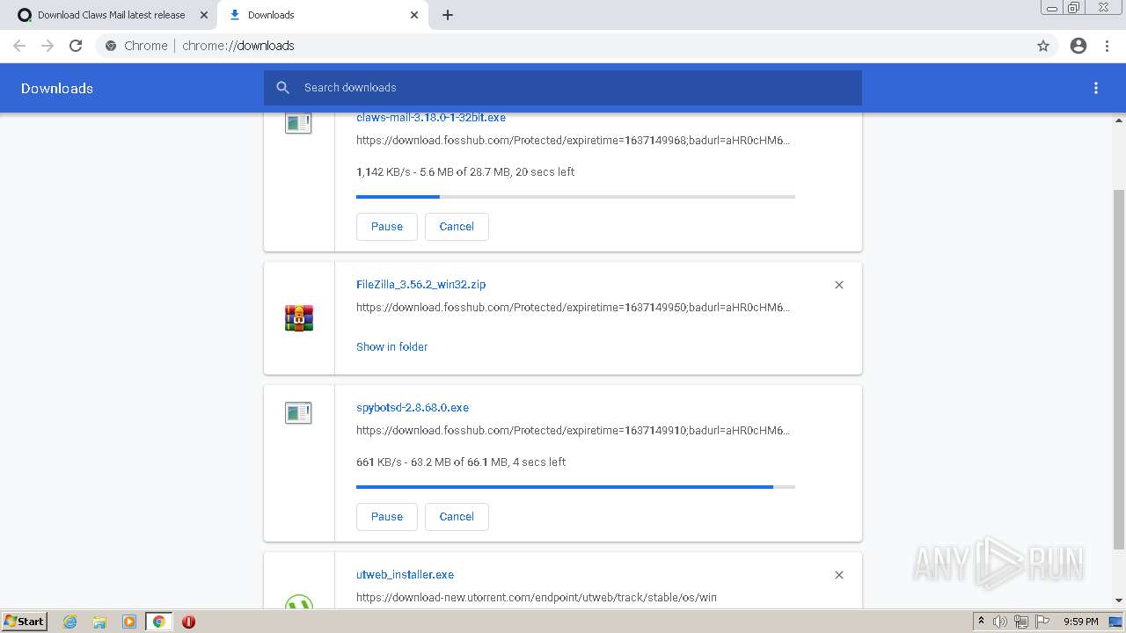The width and height of the screenshot is (1126, 633).
Task: Pause the claws-mail download
Action: [387, 227]
